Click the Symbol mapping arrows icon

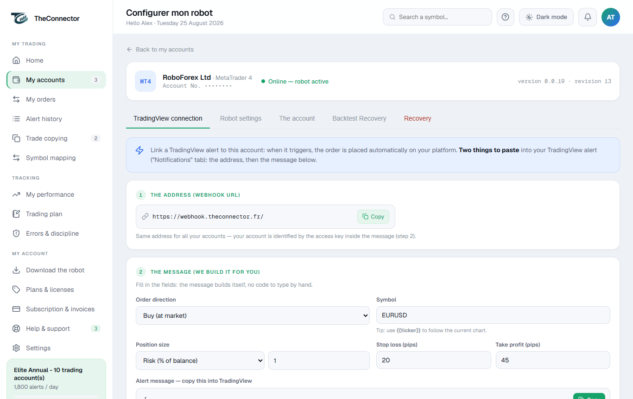[16, 158]
